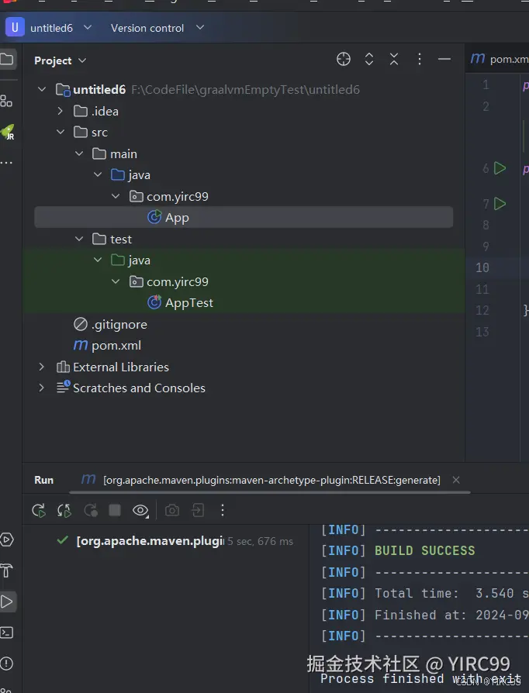Open the Terminal tool window
This screenshot has height=693, width=529.
tap(7, 633)
